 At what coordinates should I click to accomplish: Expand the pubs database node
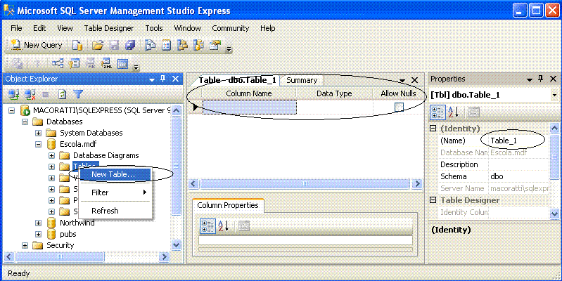click(x=39, y=234)
